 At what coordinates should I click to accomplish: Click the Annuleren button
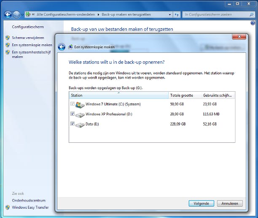[x=230, y=204]
